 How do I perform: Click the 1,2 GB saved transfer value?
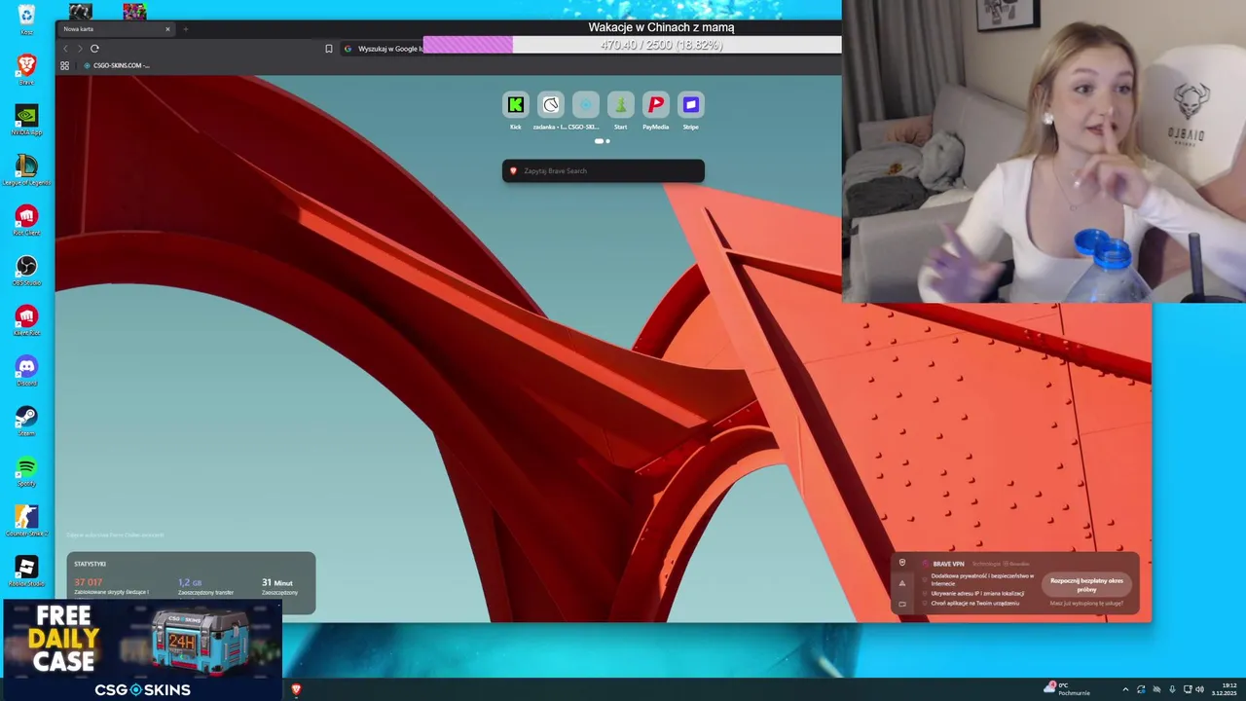tap(190, 582)
